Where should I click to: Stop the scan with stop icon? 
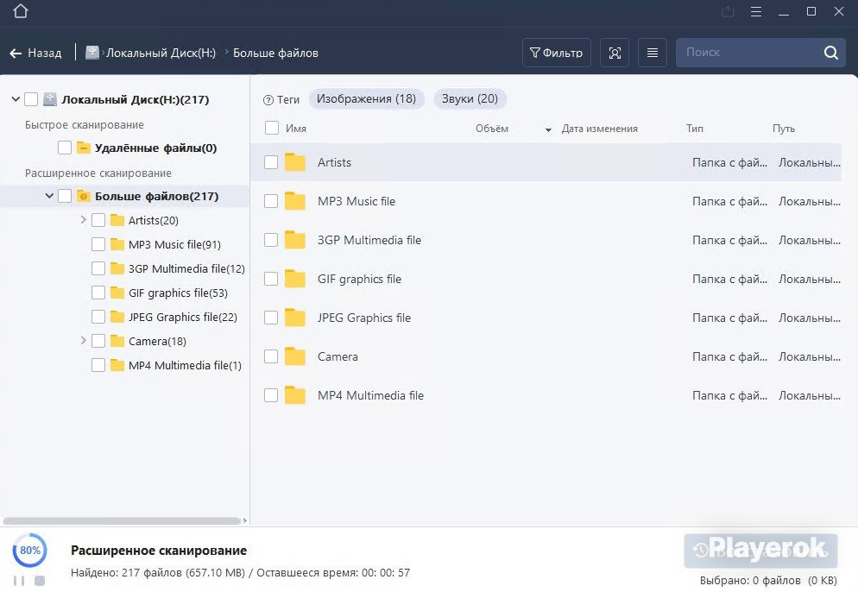click(x=40, y=581)
